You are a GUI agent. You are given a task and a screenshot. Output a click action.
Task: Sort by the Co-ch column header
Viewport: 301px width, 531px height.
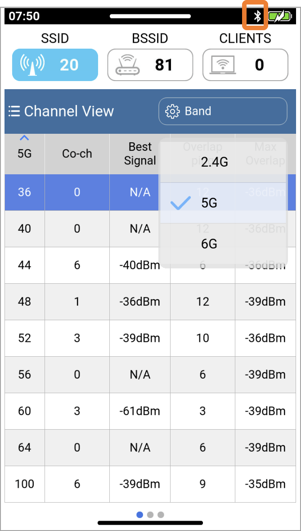pyautogui.click(x=77, y=154)
